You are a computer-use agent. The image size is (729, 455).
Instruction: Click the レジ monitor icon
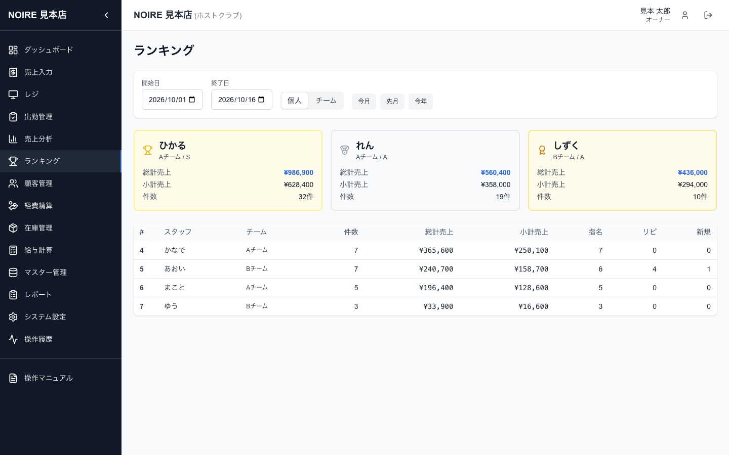13,95
